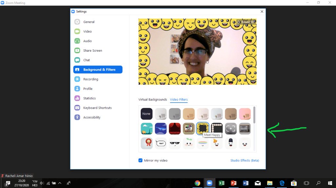Image resolution: width=336 pixels, height=188 pixels.
Task: Open the Accessibility settings page
Action: [92, 117]
